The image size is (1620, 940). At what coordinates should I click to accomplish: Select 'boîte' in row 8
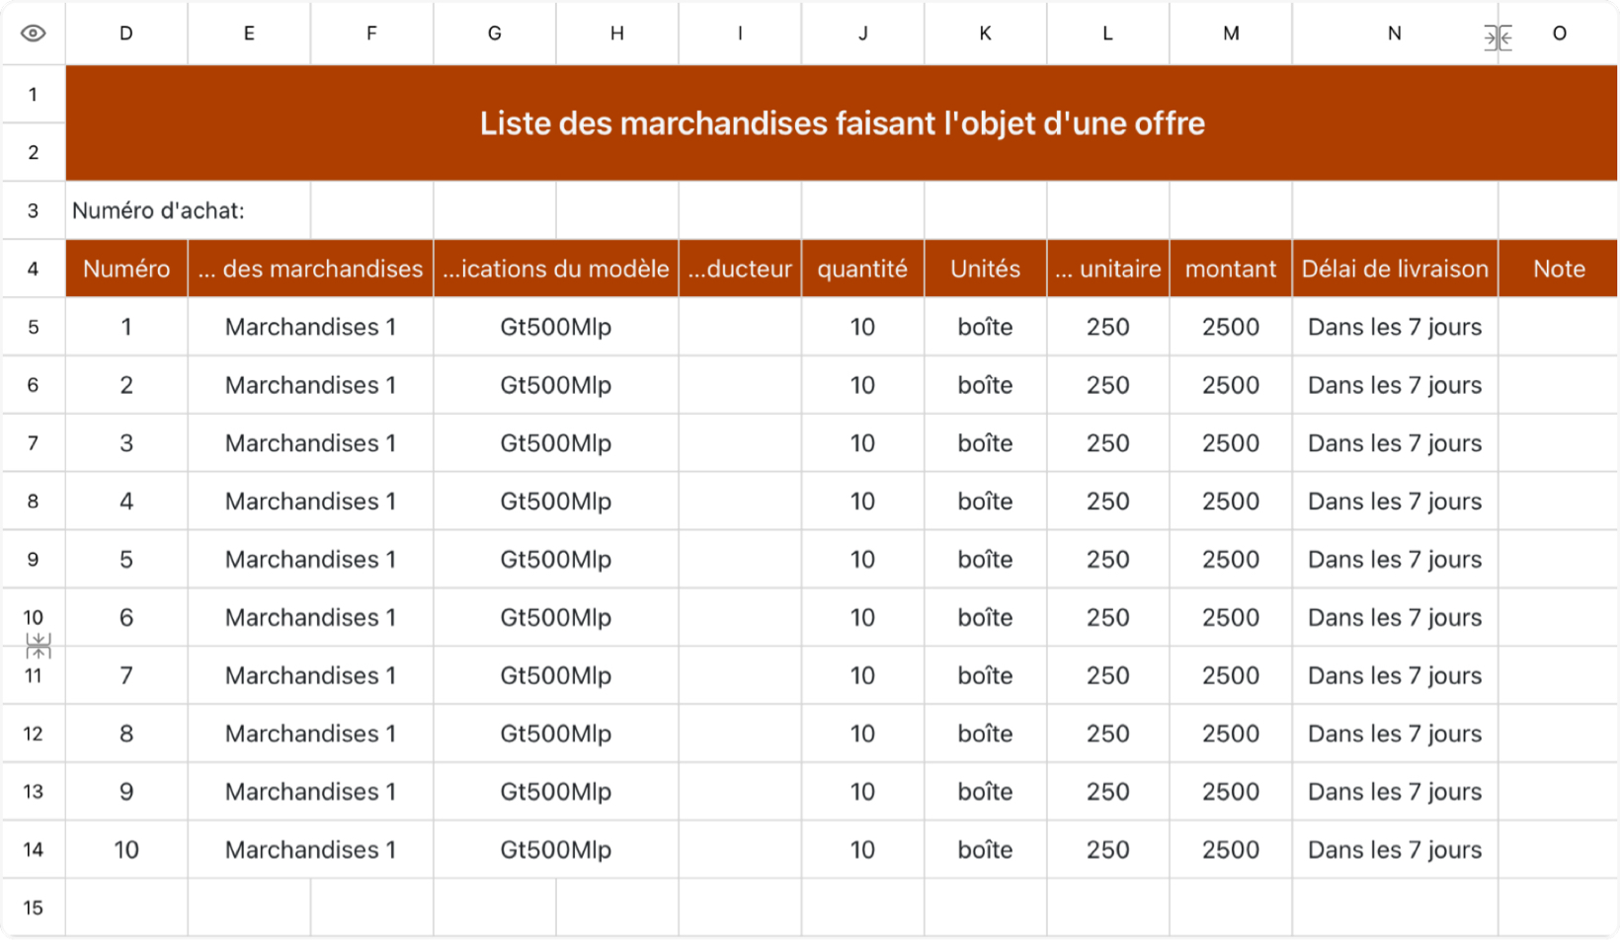[x=985, y=501]
